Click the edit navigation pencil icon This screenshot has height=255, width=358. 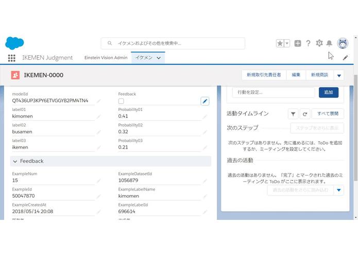pos(345,58)
